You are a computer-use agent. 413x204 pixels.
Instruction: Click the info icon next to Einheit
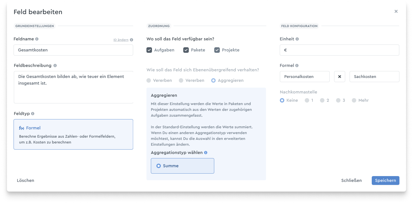tap(297, 39)
